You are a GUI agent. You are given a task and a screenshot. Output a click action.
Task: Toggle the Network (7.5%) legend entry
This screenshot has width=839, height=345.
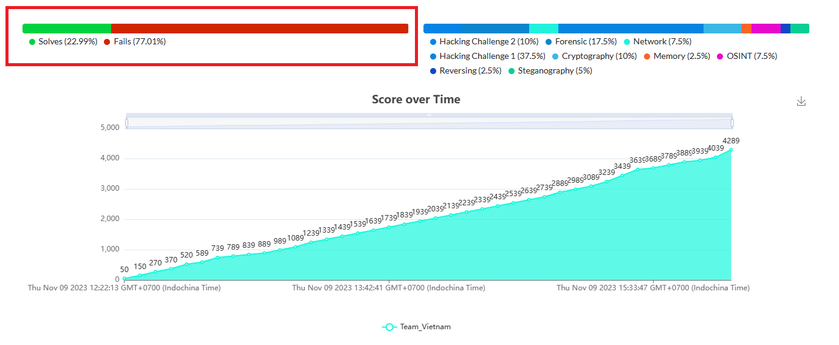(662, 42)
